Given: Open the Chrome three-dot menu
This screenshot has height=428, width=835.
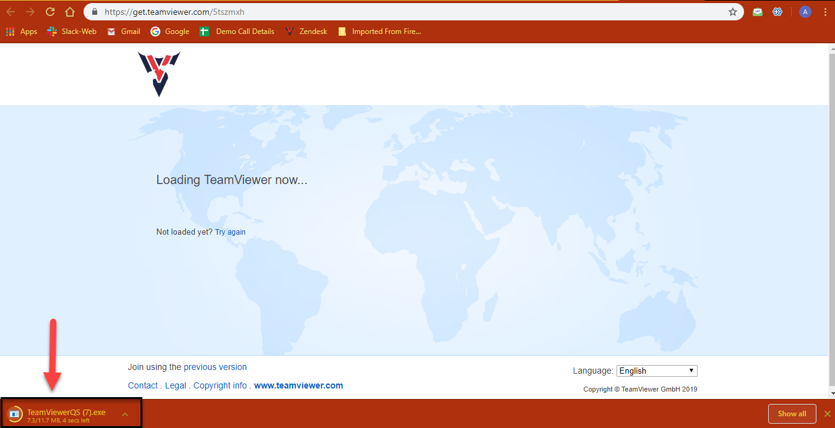Looking at the screenshot, I should coord(826,12).
